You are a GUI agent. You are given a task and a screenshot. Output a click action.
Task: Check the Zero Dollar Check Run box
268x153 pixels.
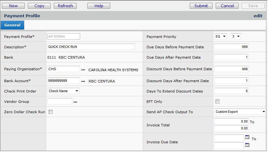click(50, 112)
